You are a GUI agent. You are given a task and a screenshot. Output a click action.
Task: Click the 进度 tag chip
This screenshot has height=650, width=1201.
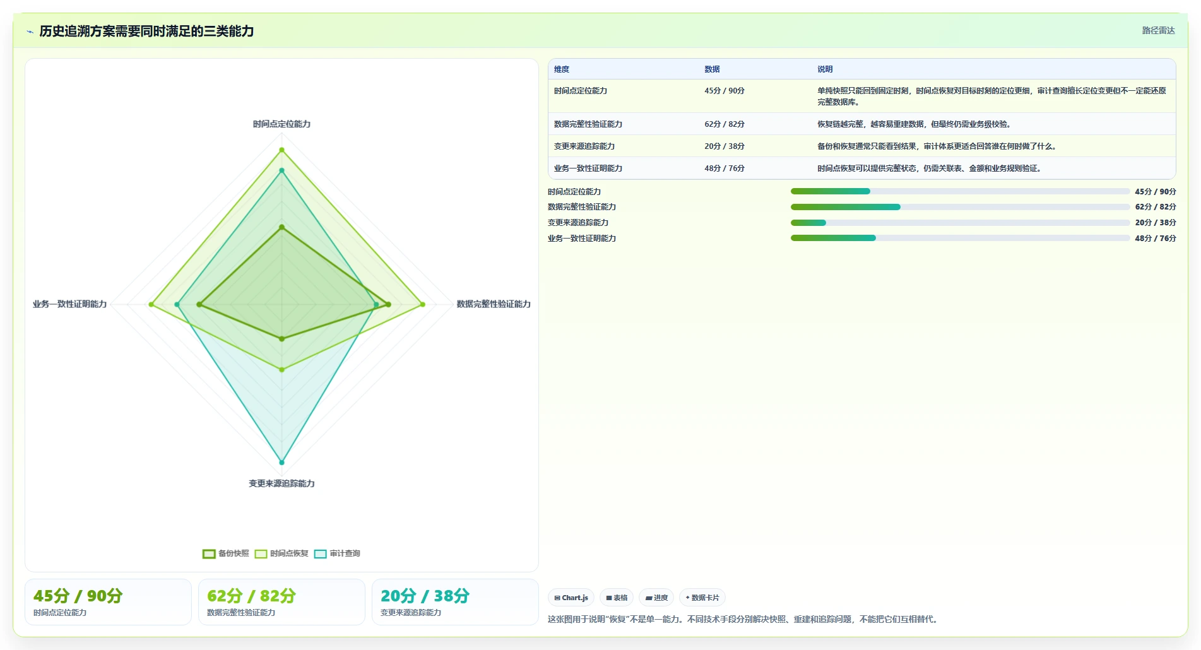[656, 598]
